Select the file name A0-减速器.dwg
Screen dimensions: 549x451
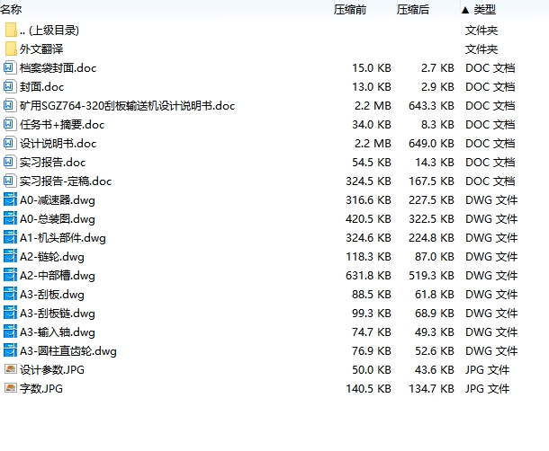tap(58, 200)
